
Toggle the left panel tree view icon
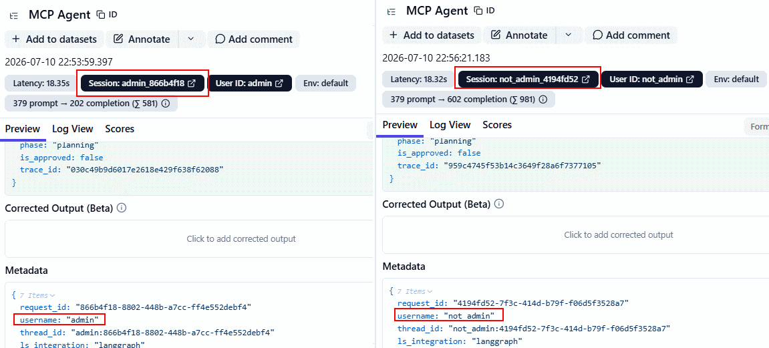click(14, 15)
